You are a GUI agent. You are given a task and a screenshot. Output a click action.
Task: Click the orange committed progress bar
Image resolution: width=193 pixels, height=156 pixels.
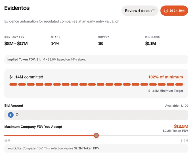pyautogui.click(x=96, y=84)
